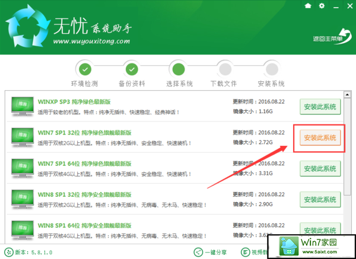Click the 环境检测 step label
This screenshot has width=356, height=259.
(x=84, y=84)
